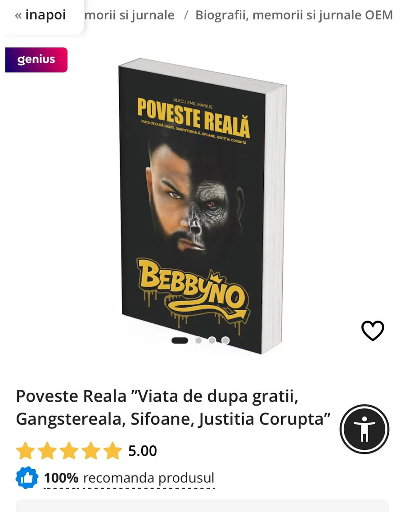Switch to the third product image dot
This screenshot has height=512, width=405.
pyautogui.click(x=212, y=340)
